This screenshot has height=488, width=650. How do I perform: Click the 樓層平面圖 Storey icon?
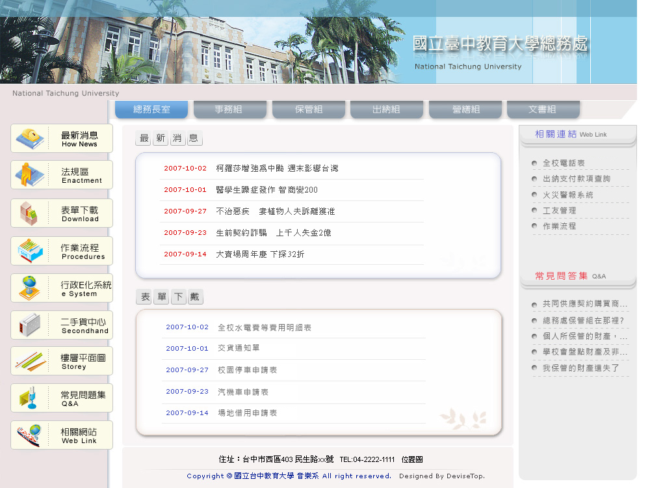[x=31, y=361]
